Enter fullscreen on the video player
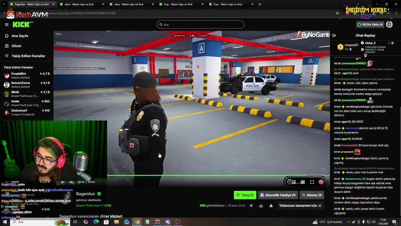This screenshot has height=226, width=401. tap(312, 182)
